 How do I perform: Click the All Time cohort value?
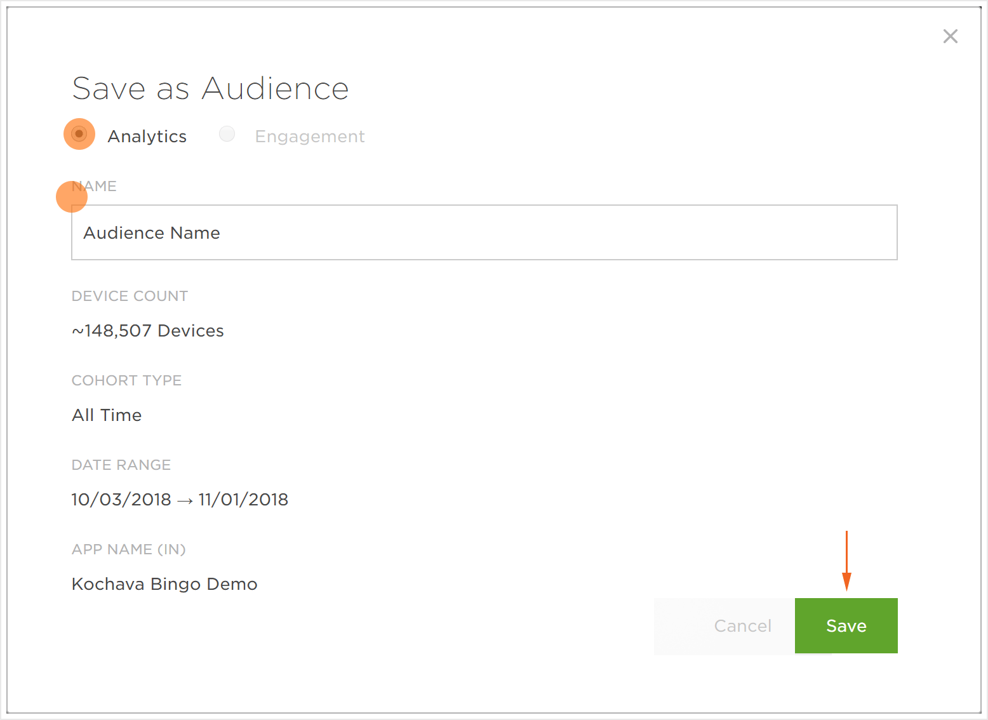coord(107,415)
